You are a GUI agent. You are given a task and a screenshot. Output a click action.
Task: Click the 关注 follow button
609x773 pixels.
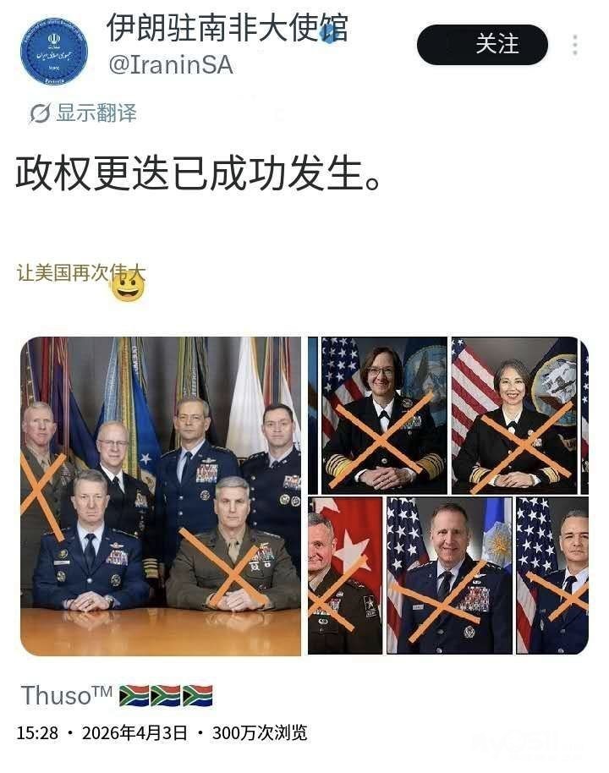482,44
